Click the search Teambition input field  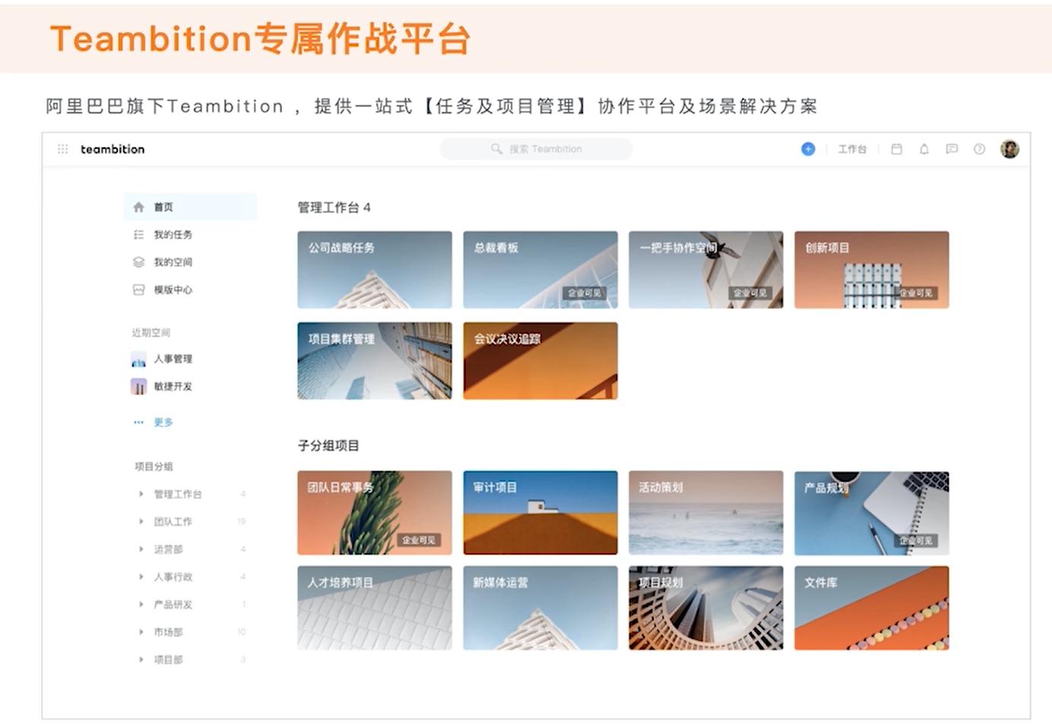(x=537, y=148)
